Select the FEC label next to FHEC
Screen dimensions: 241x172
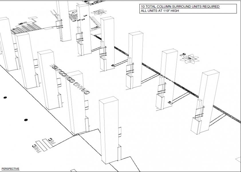pyautogui.click(x=51, y=141)
